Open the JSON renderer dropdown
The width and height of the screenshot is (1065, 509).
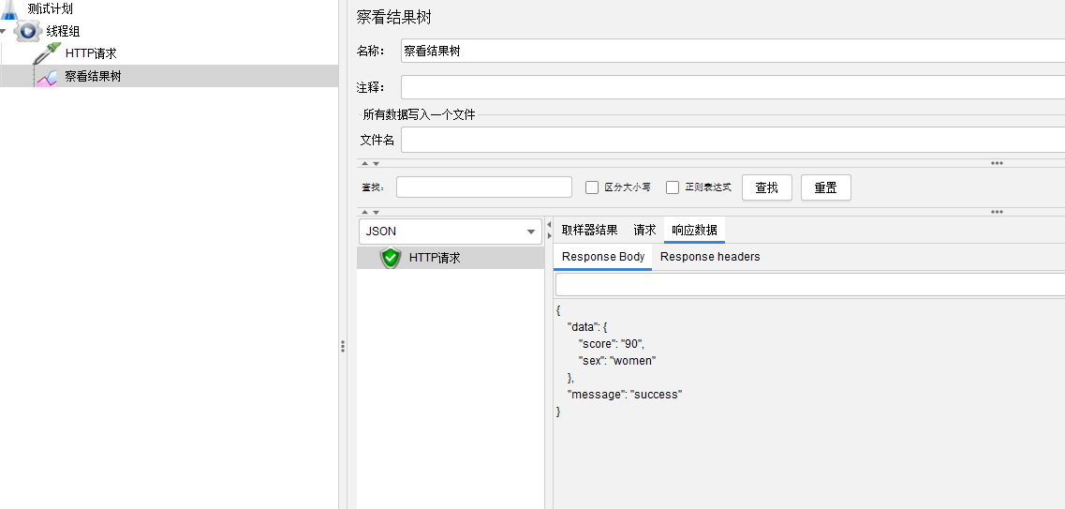coord(451,231)
